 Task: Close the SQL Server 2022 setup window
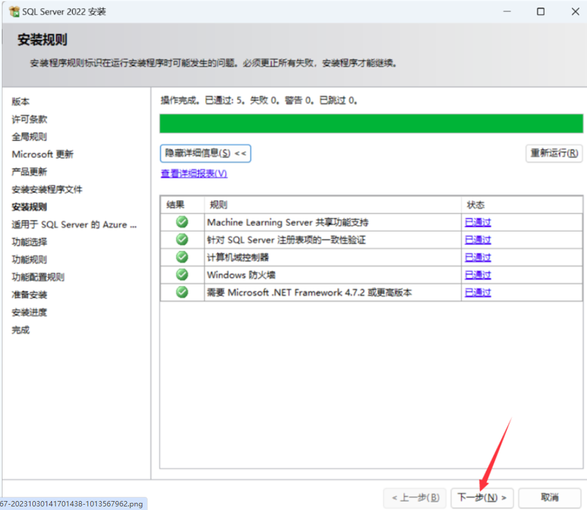tap(576, 11)
